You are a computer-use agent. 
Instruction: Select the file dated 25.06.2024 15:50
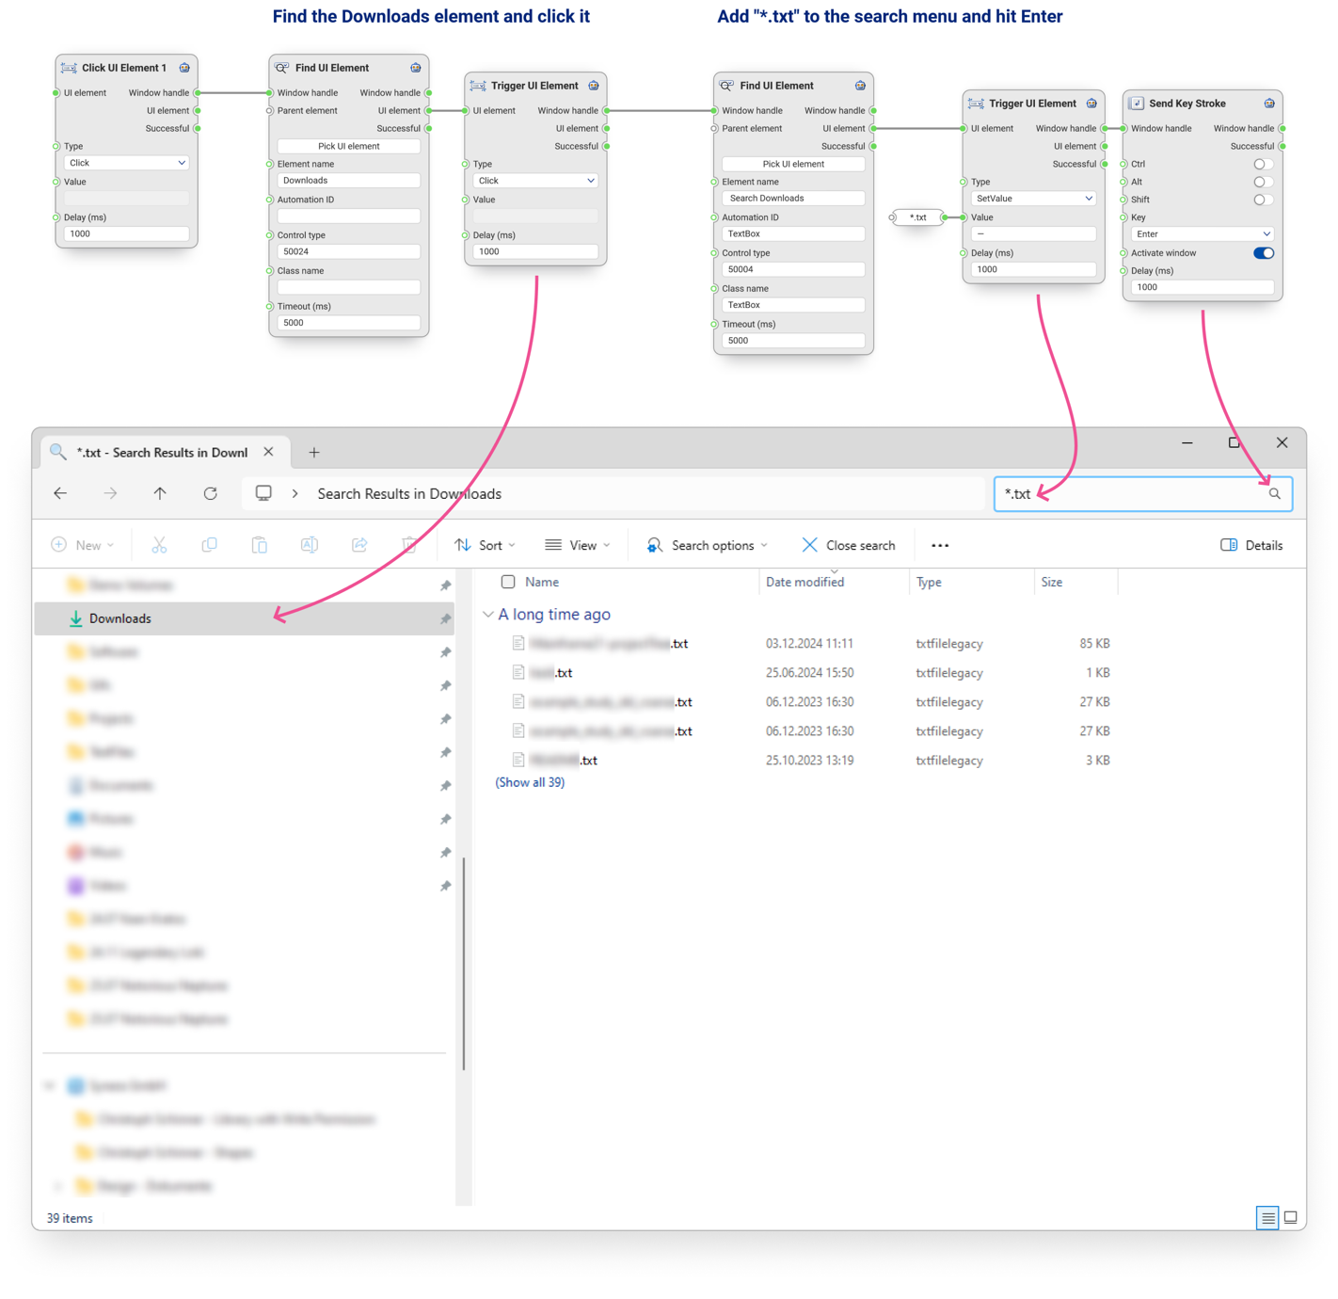click(809, 673)
